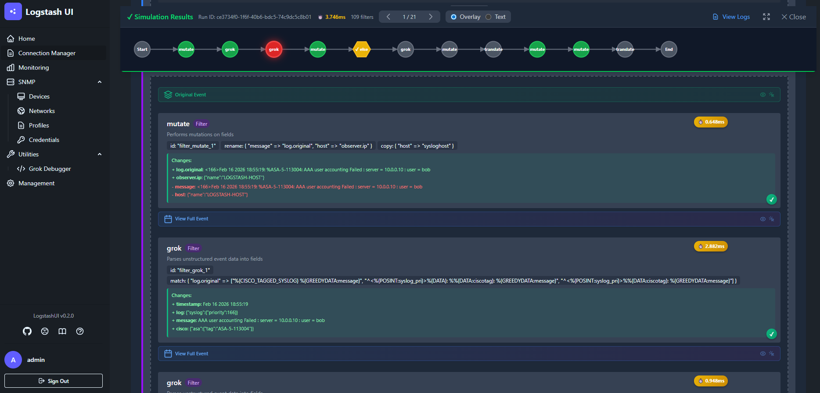The width and height of the screenshot is (820, 393).
Task: Click the added observer.ip change line
Action: (218, 177)
